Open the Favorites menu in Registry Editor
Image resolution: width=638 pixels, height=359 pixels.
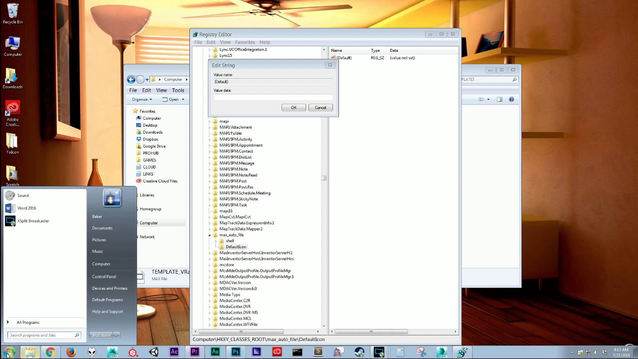(245, 42)
